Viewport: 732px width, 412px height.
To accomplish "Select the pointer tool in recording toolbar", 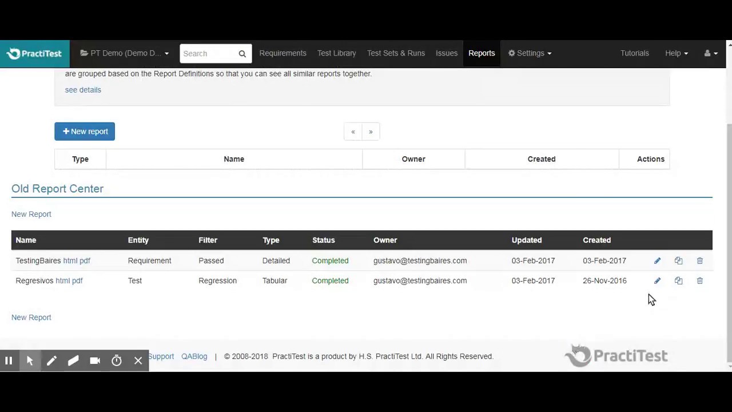I will (x=30, y=360).
